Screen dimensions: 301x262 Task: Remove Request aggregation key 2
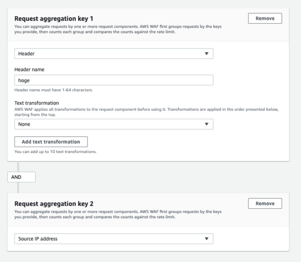[265, 204]
